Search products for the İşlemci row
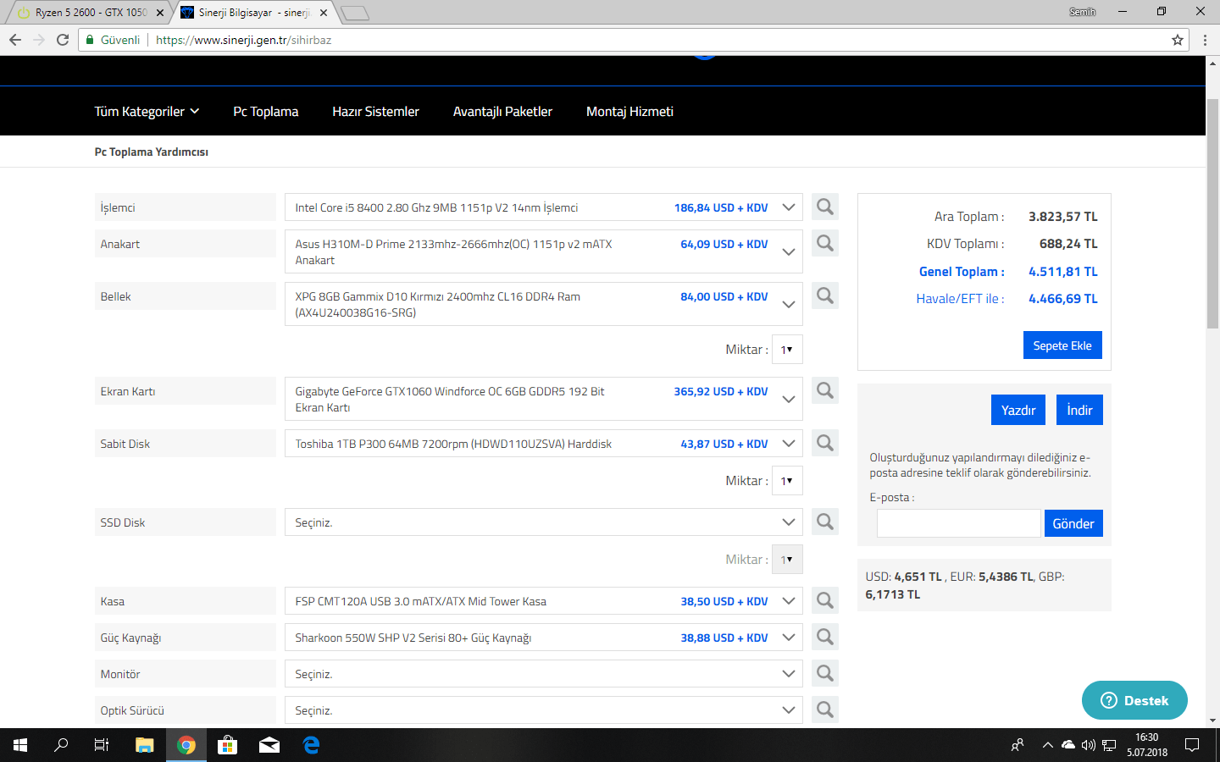Image resolution: width=1220 pixels, height=762 pixels. [x=825, y=207]
